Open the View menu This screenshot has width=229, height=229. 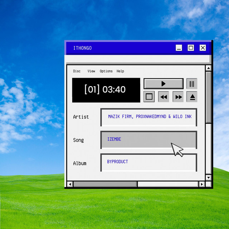(91, 71)
